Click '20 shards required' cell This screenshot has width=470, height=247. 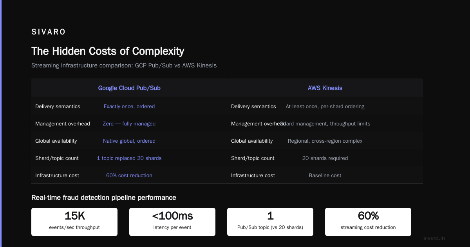pyautogui.click(x=325, y=158)
